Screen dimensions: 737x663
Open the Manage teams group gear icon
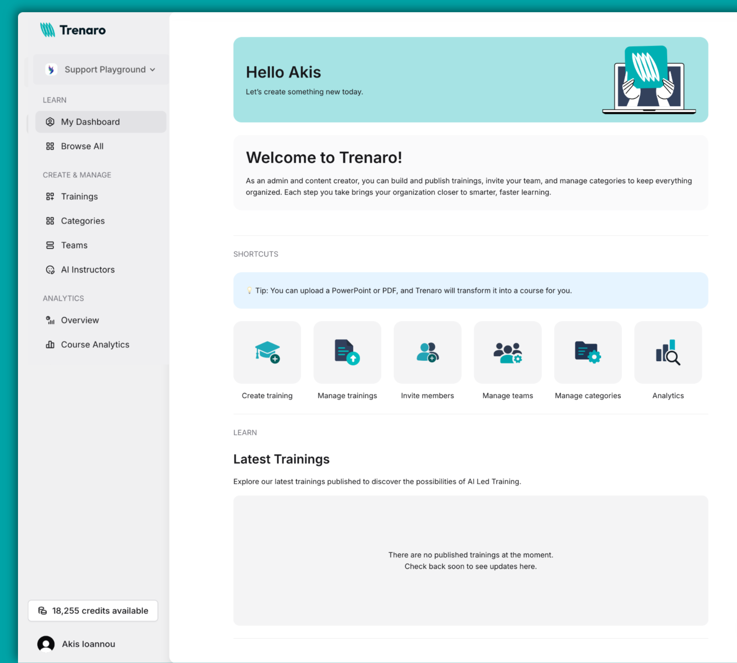[x=508, y=352]
